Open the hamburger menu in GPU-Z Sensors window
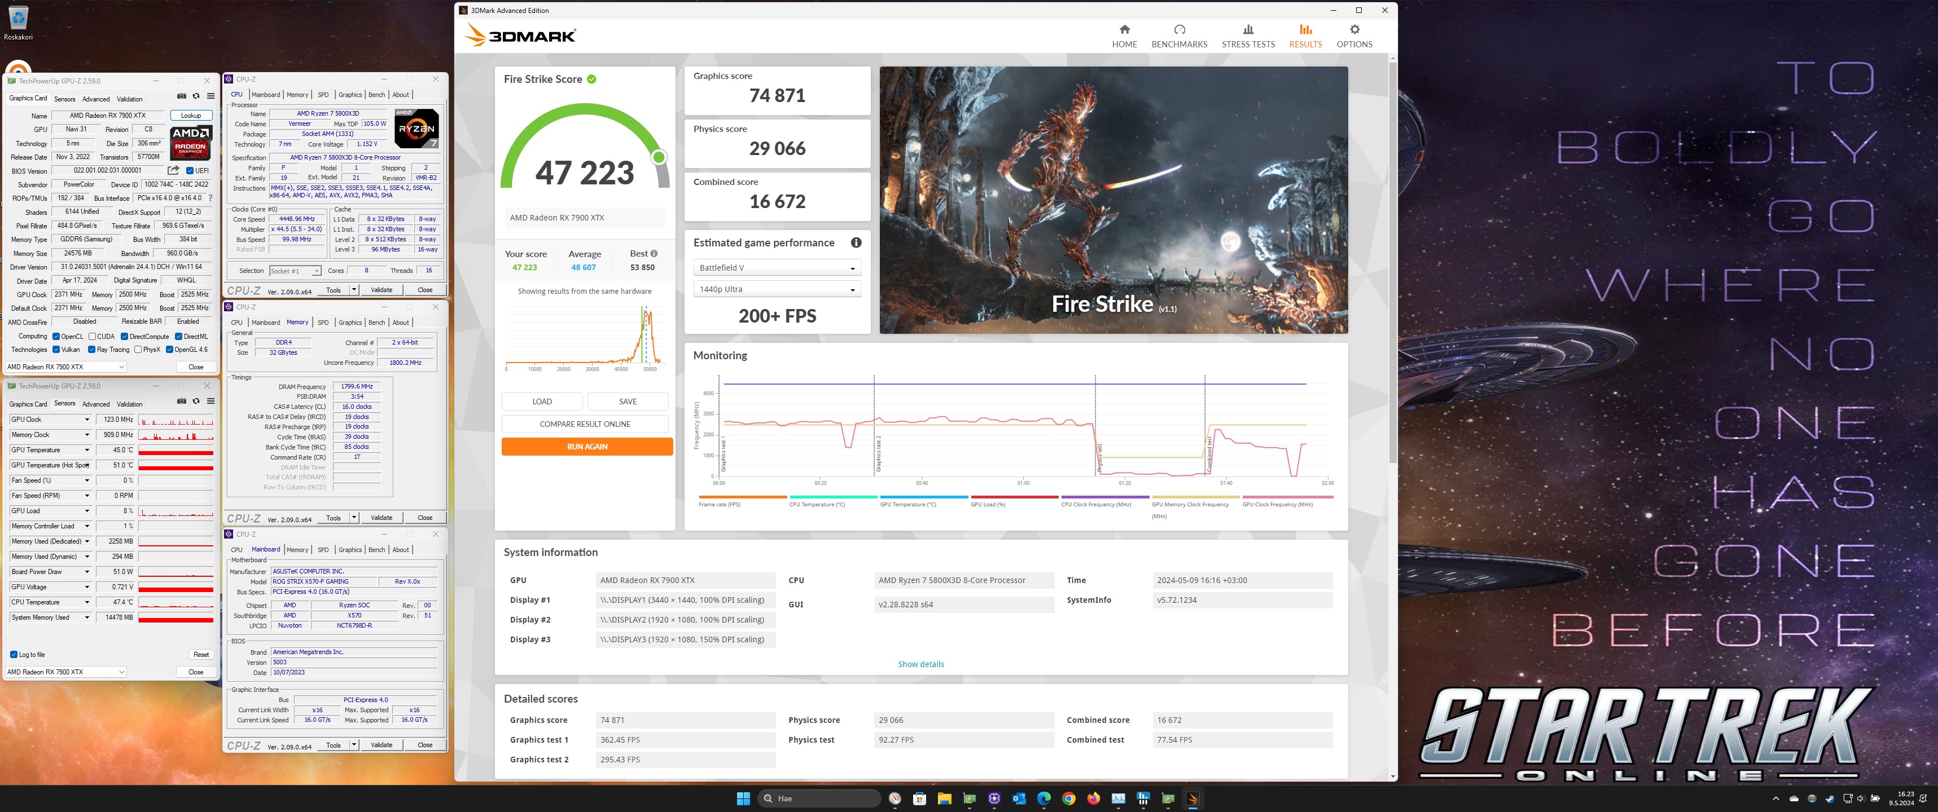The height and width of the screenshot is (812, 1938). pos(211,401)
